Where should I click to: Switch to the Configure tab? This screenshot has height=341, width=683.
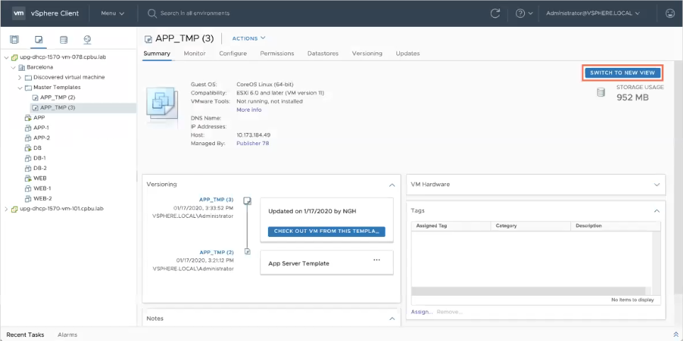click(233, 54)
